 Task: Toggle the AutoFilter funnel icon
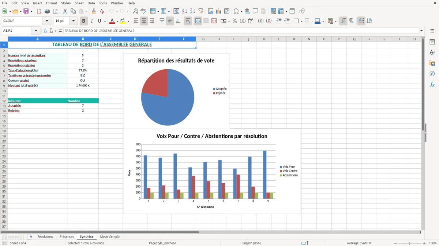coord(201,11)
